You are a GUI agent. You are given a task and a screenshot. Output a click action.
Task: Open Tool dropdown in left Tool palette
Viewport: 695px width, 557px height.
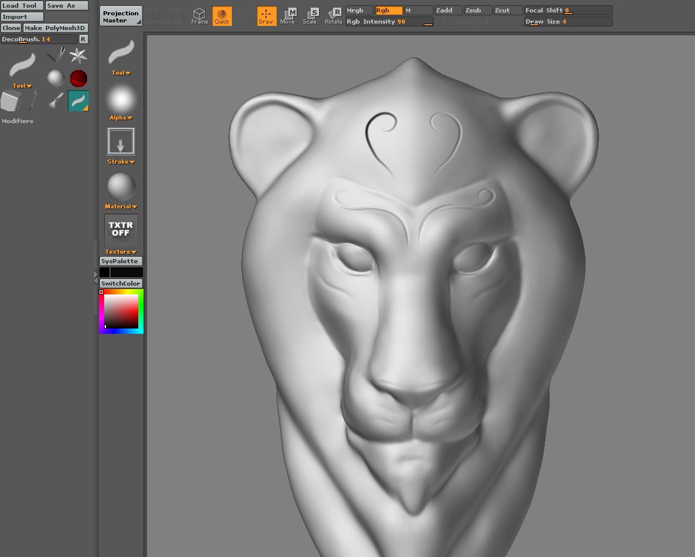[22, 85]
